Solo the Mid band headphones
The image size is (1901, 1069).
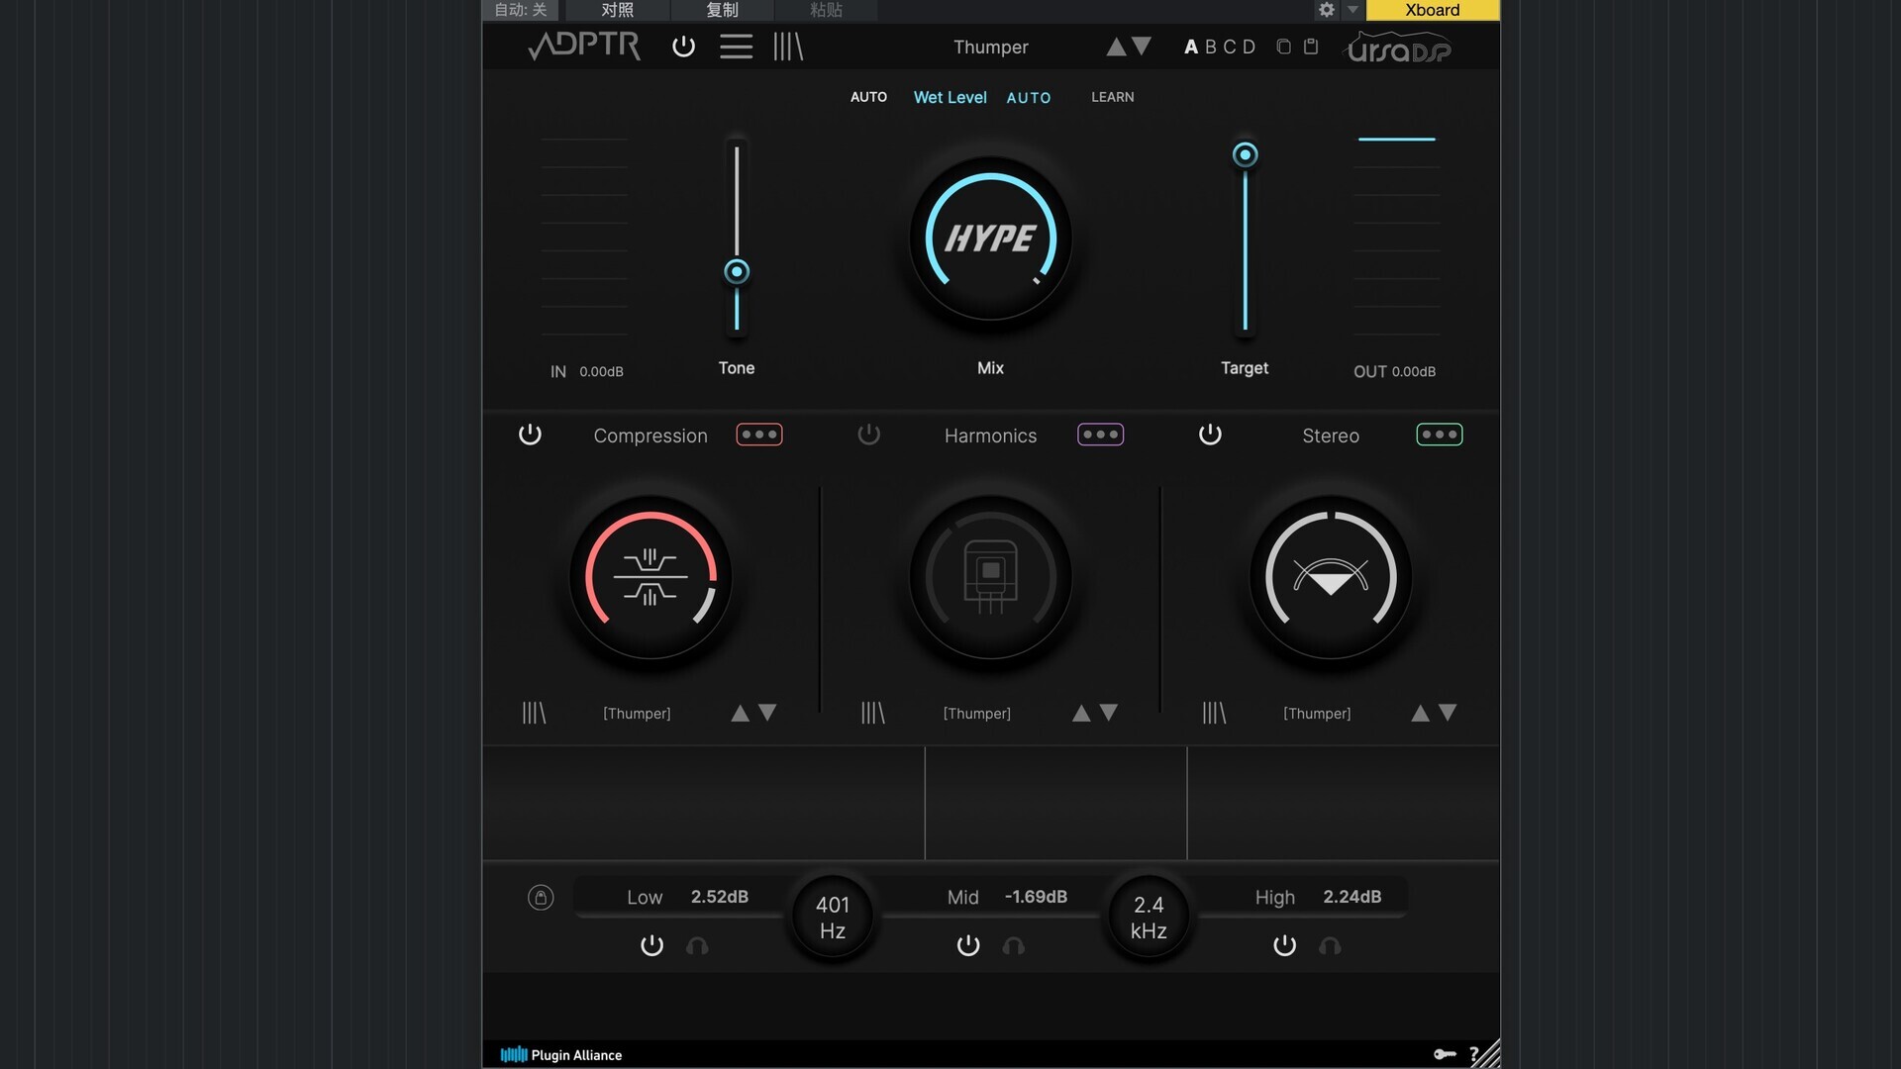coord(1013,946)
